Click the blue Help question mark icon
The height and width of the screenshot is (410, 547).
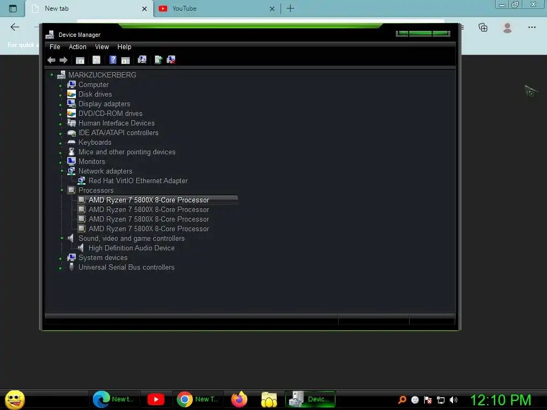coord(113,60)
